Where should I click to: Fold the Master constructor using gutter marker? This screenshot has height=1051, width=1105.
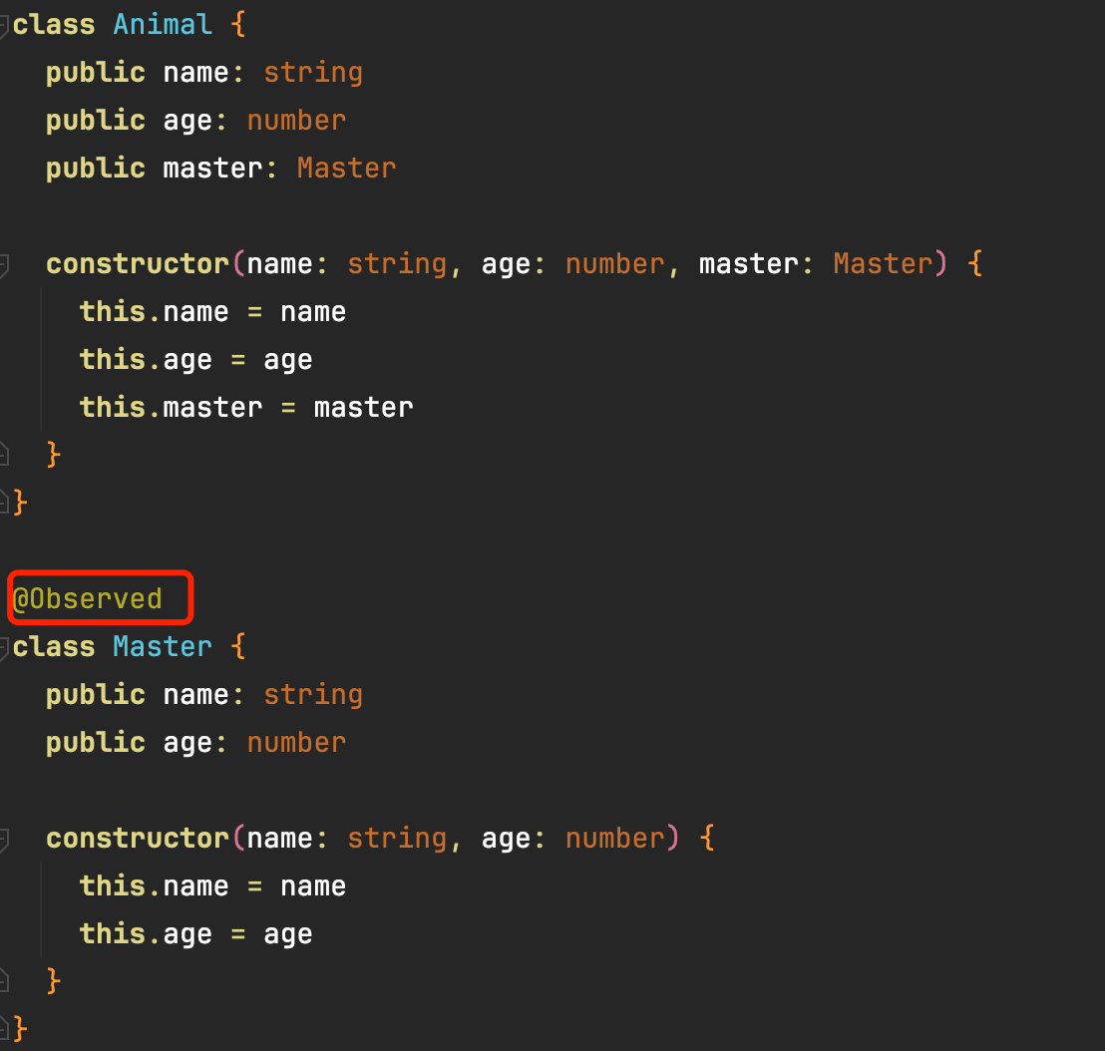click(x=3, y=839)
